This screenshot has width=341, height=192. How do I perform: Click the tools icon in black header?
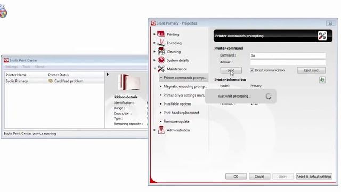(x=322, y=36)
